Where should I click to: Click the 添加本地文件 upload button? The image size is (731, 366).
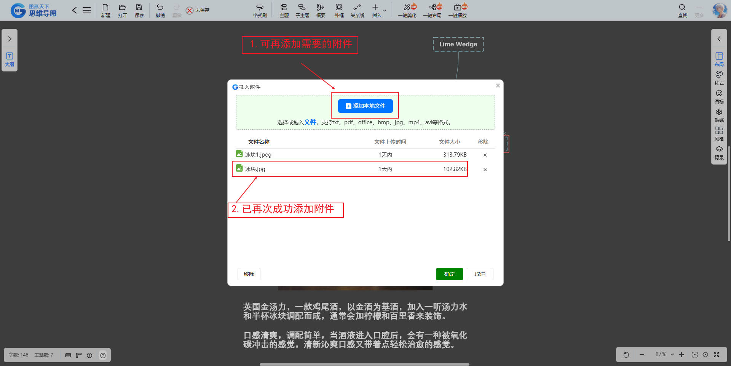[x=365, y=106]
